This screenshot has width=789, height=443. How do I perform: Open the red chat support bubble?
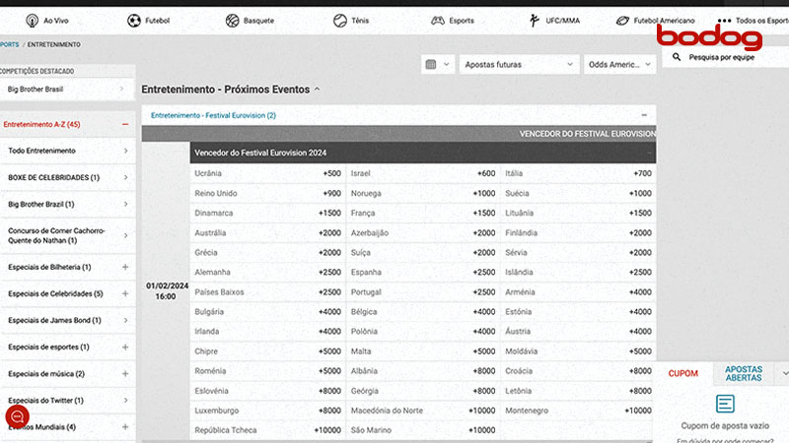pos(17,416)
